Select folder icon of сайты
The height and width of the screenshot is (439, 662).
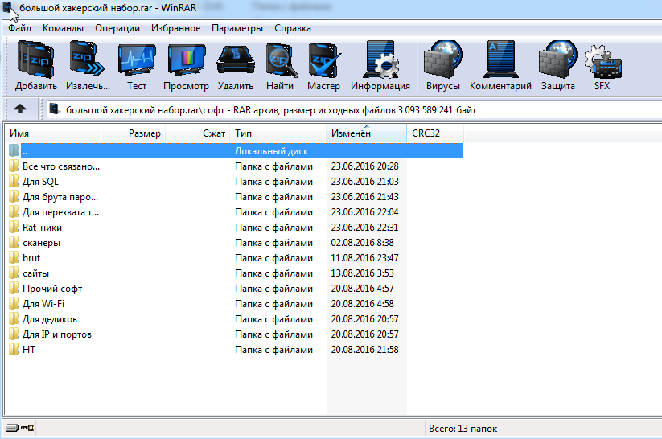[x=14, y=273]
